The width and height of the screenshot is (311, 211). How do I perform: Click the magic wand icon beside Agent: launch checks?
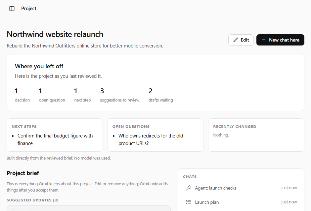tap(189, 188)
